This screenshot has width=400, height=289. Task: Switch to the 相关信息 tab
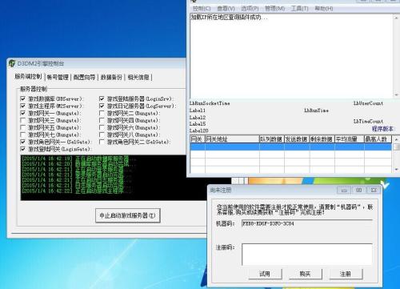pyautogui.click(x=138, y=78)
